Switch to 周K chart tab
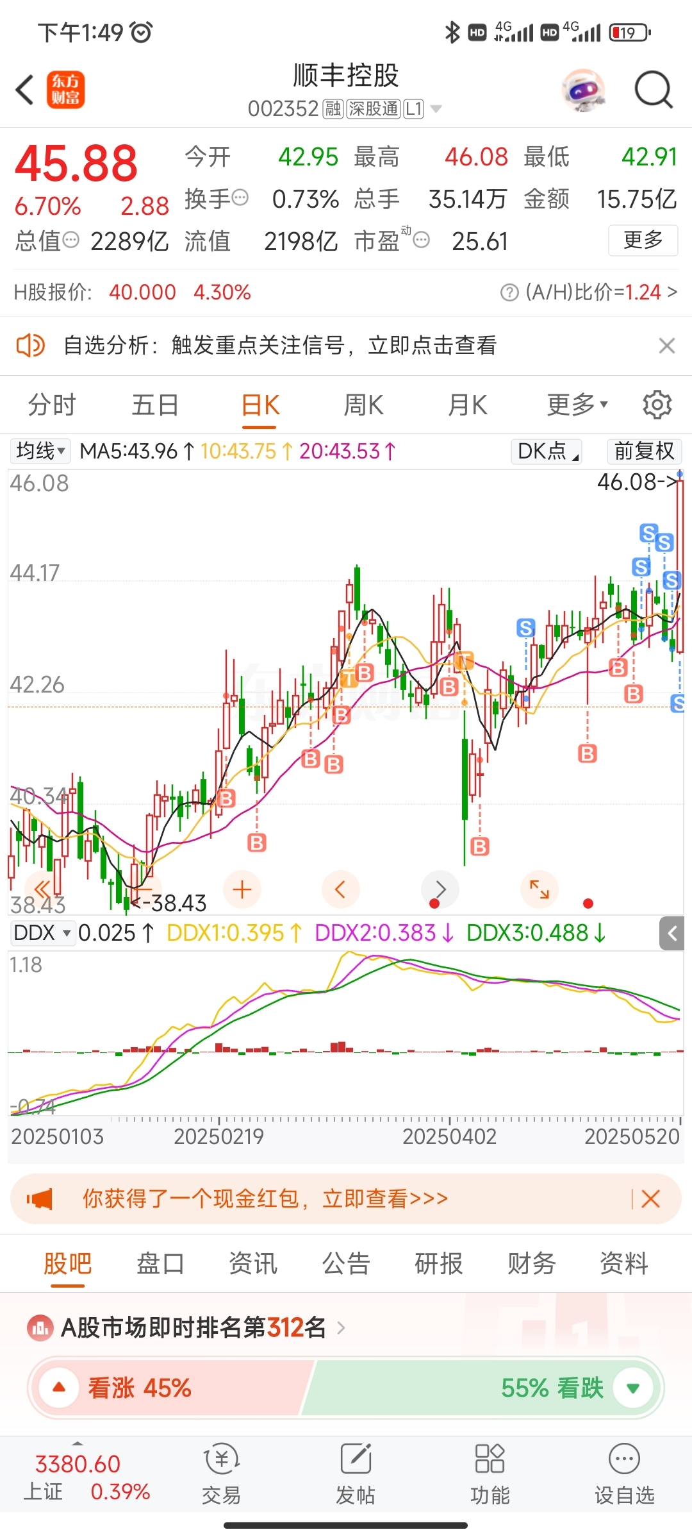Viewport: 692px width, 1539px height. coord(363,405)
